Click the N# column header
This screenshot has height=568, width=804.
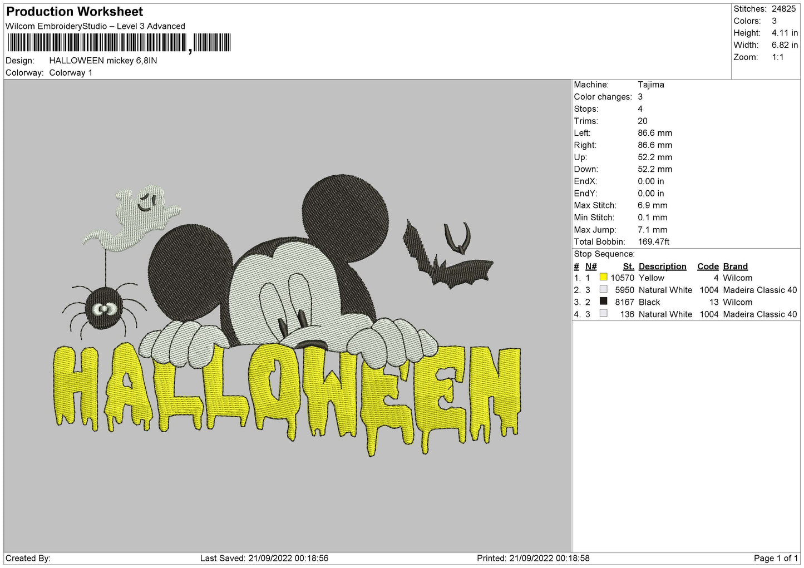(591, 266)
